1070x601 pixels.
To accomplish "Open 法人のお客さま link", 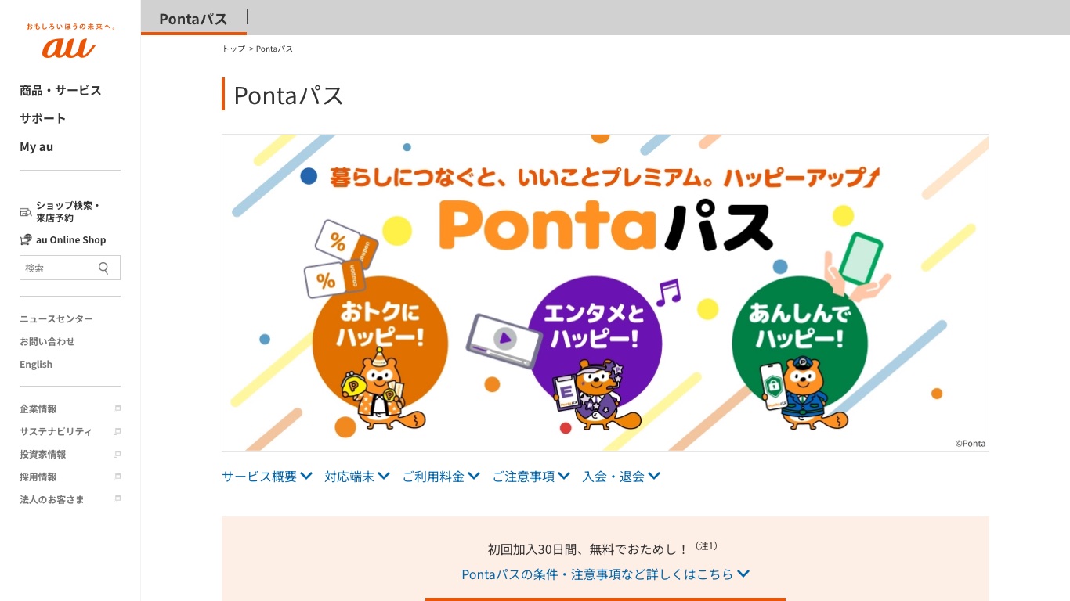I will (x=52, y=500).
